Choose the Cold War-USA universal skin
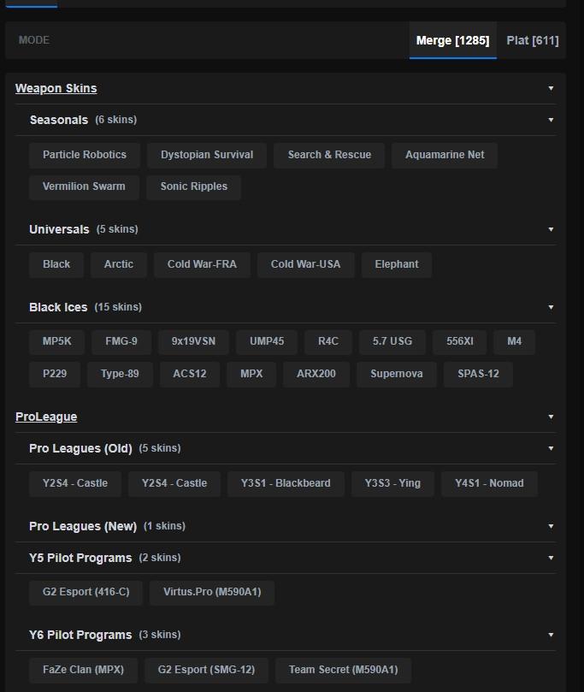This screenshot has height=692, width=584. (x=305, y=264)
